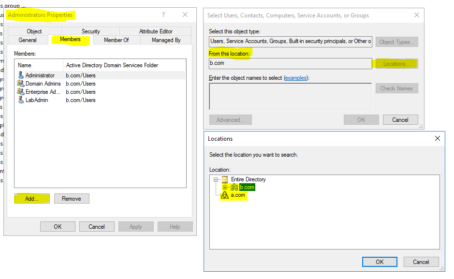Select the Administrator user icon in Members list
454x279 pixels.
pyautogui.click(x=21, y=75)
